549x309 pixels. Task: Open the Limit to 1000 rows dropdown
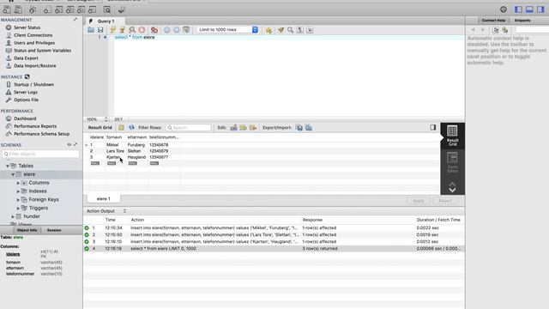(228, 30)
